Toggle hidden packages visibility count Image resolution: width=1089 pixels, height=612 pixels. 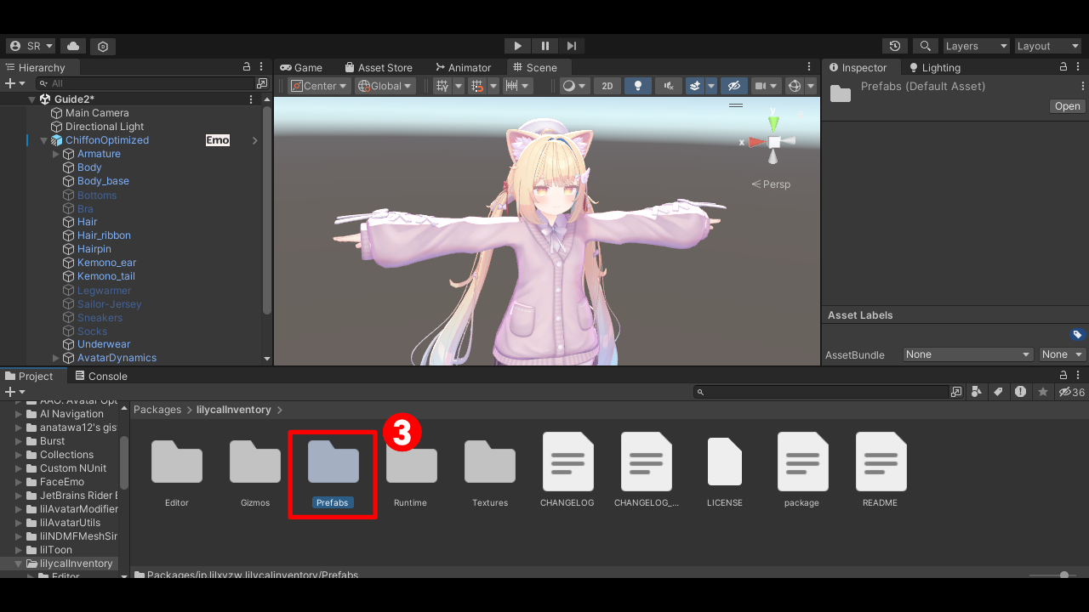(x=1071, y=392)
